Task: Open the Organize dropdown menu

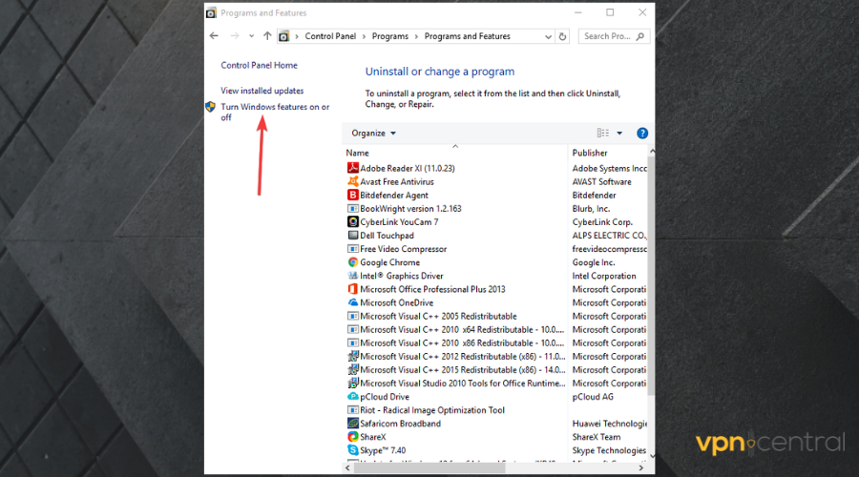Action: [x=373, y=133]
